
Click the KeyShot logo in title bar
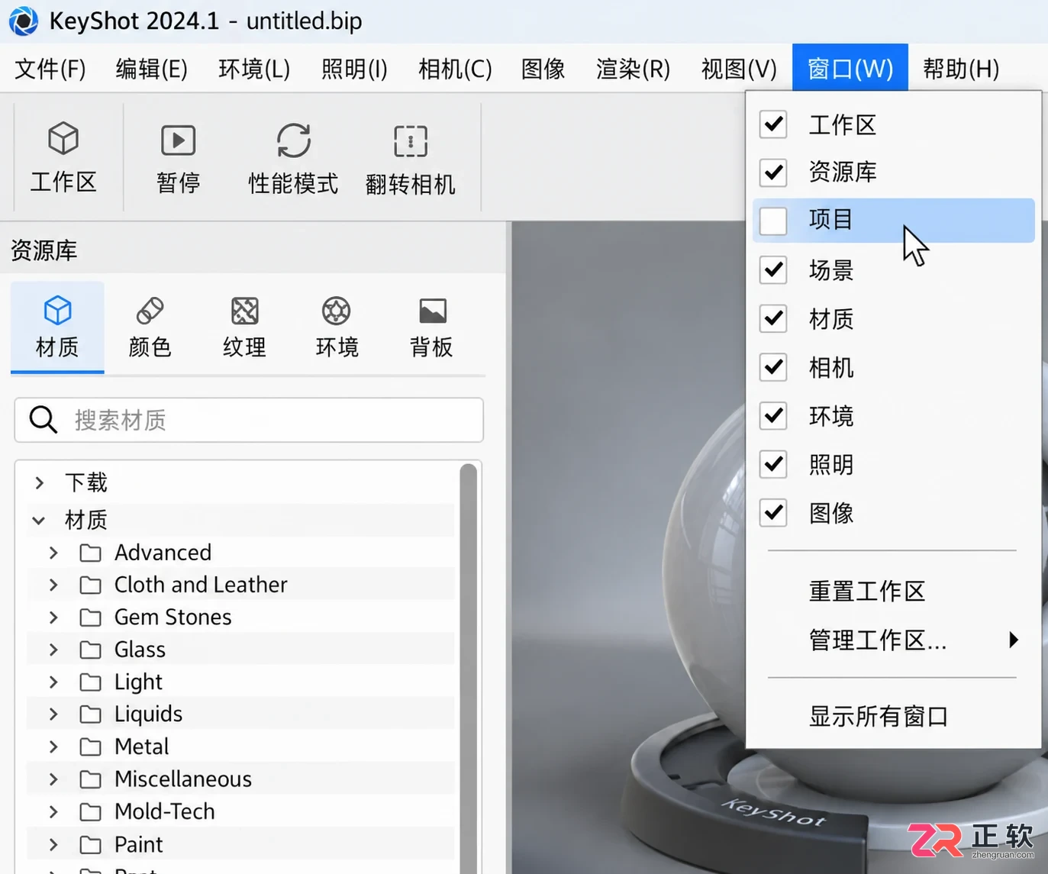23,21
